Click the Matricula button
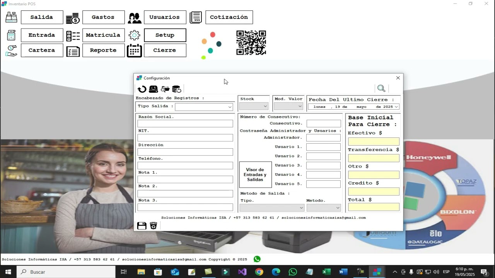This screenshot has height=278, width=495. tap(103, 35)
